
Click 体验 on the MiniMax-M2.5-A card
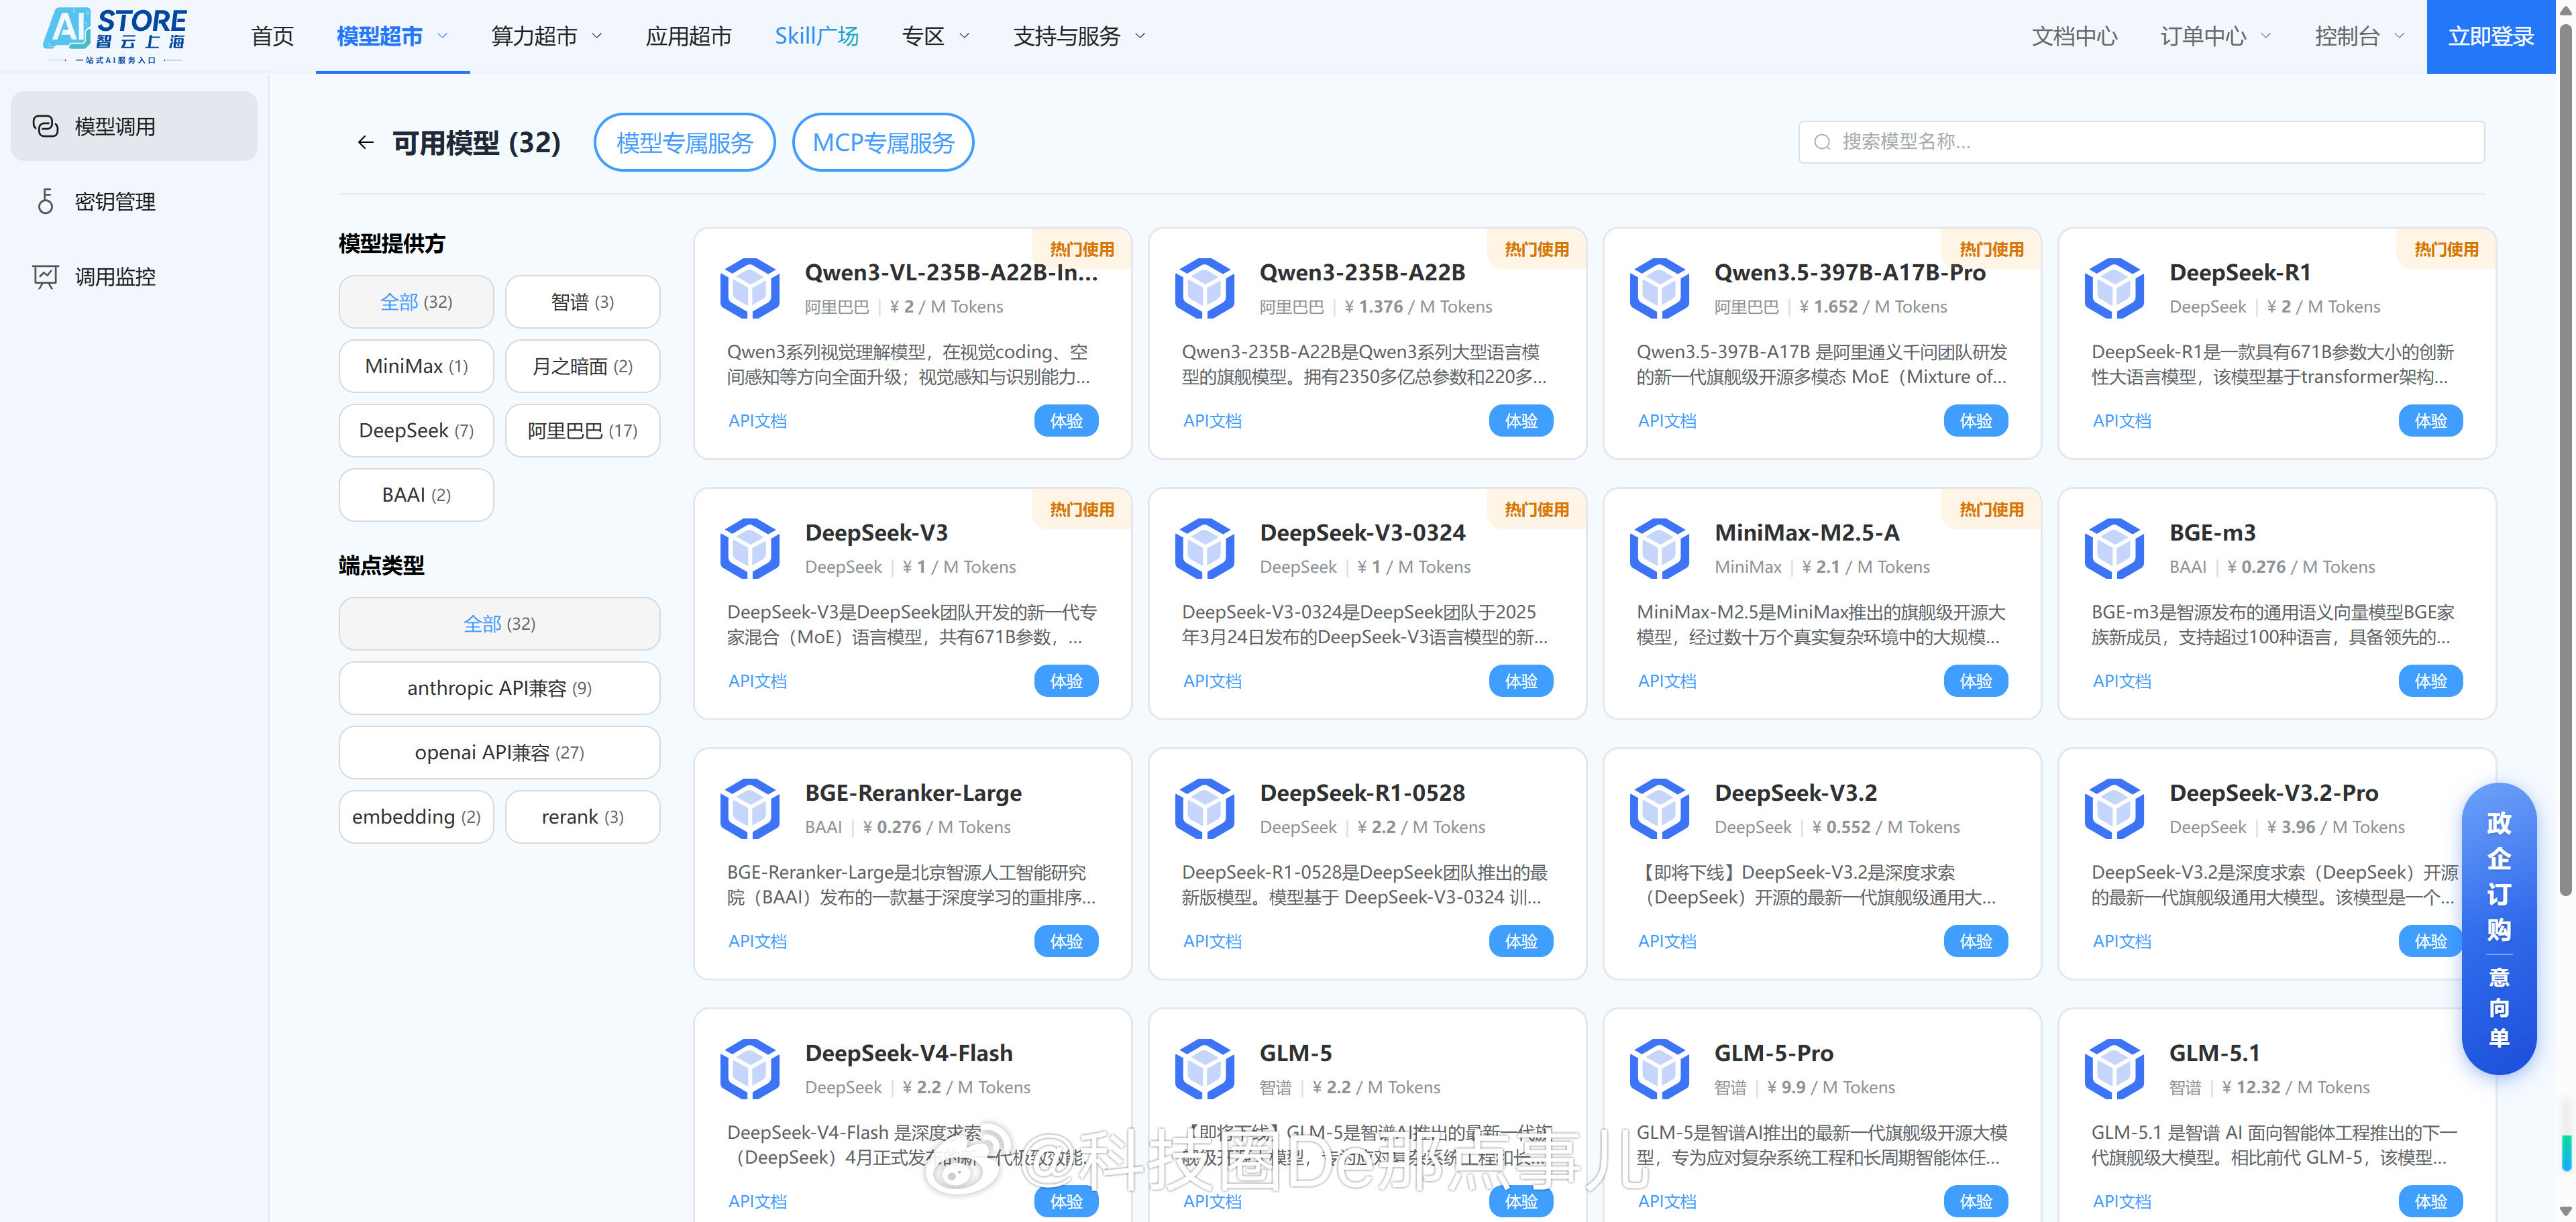coord(1975,681)
